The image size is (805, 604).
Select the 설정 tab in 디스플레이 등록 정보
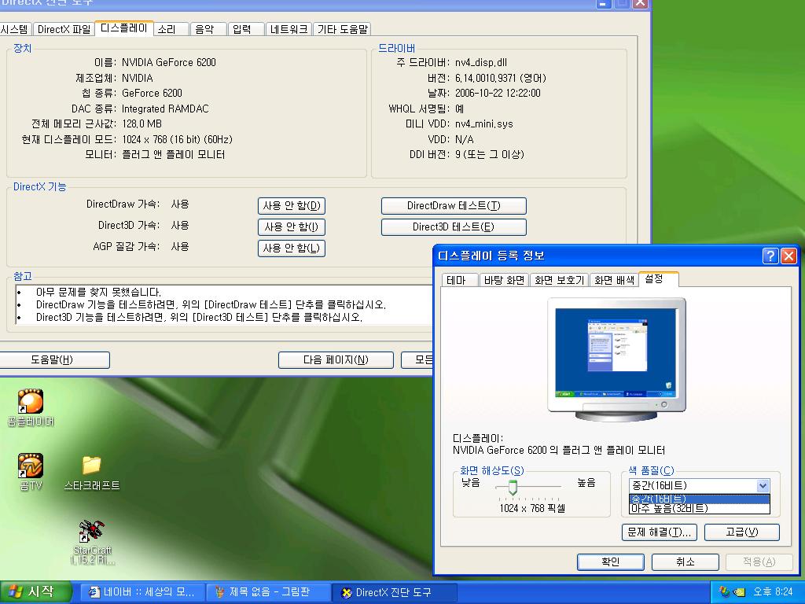pyautogui.click(x=659, y=279)
